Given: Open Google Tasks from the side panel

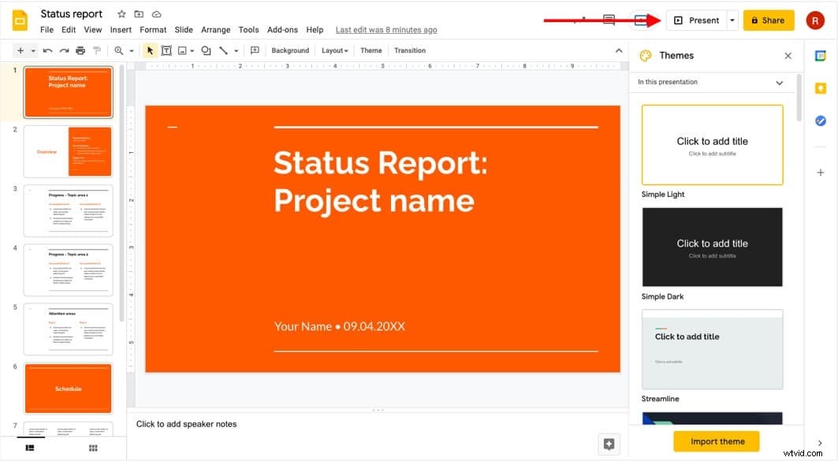Looking at the screenshot, I should pos(820,121).
